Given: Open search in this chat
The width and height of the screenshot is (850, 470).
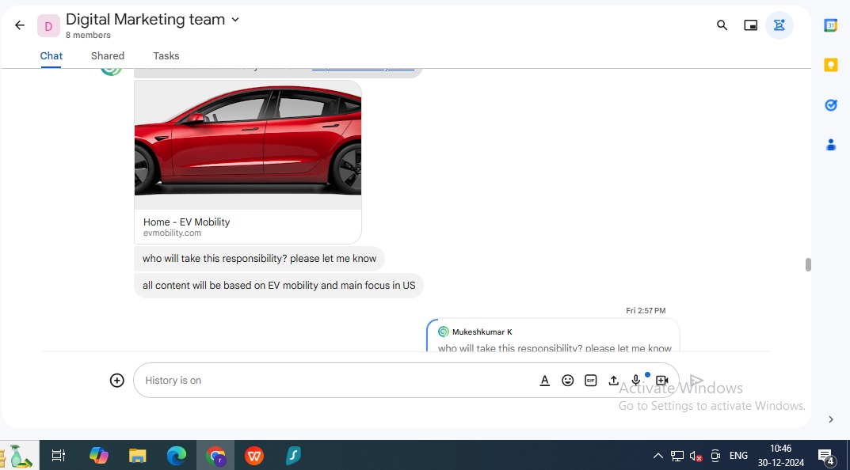Looking at the screenshot, I should pyautogui.click(x=722, y=25).
